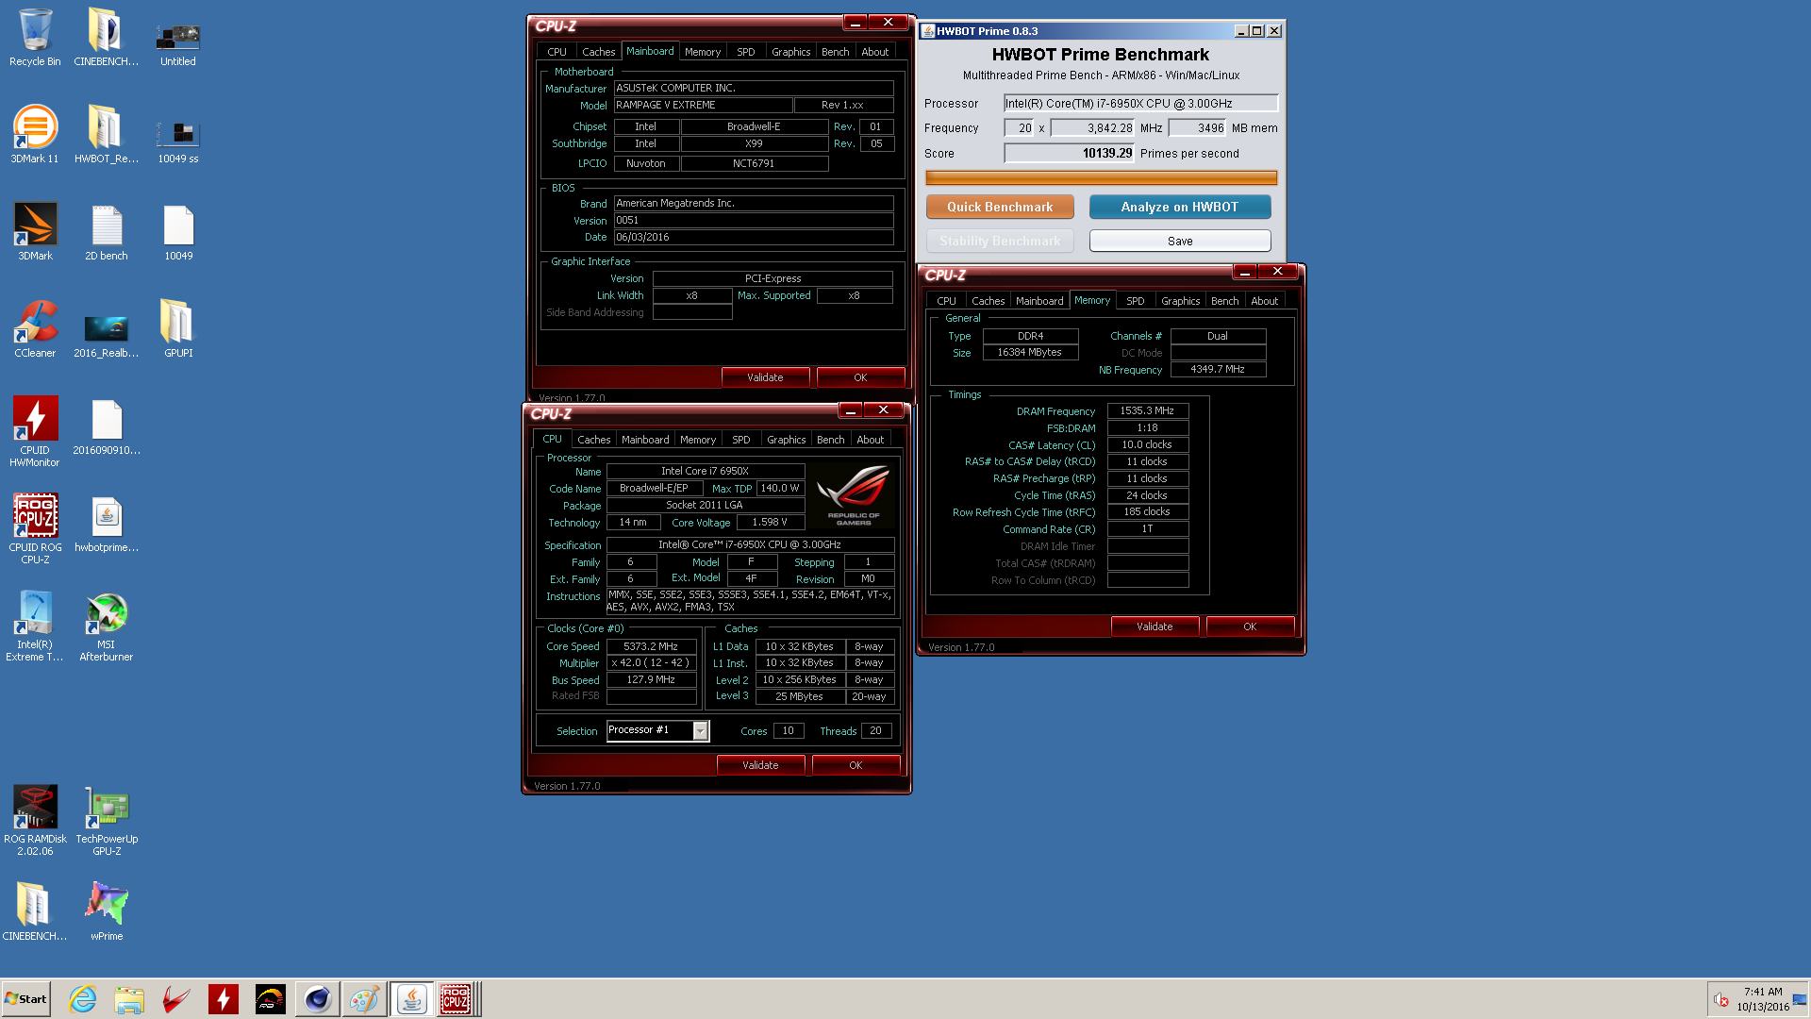Open the hwbotprime jar file icon

click(107, 524)
